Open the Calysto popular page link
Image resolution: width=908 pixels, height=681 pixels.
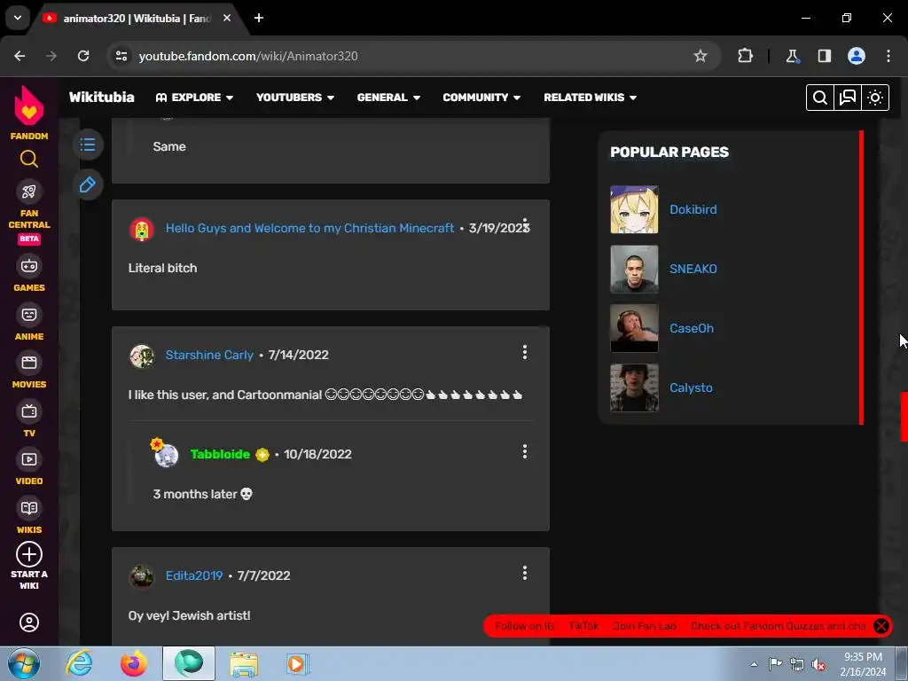tap(691, 388)
